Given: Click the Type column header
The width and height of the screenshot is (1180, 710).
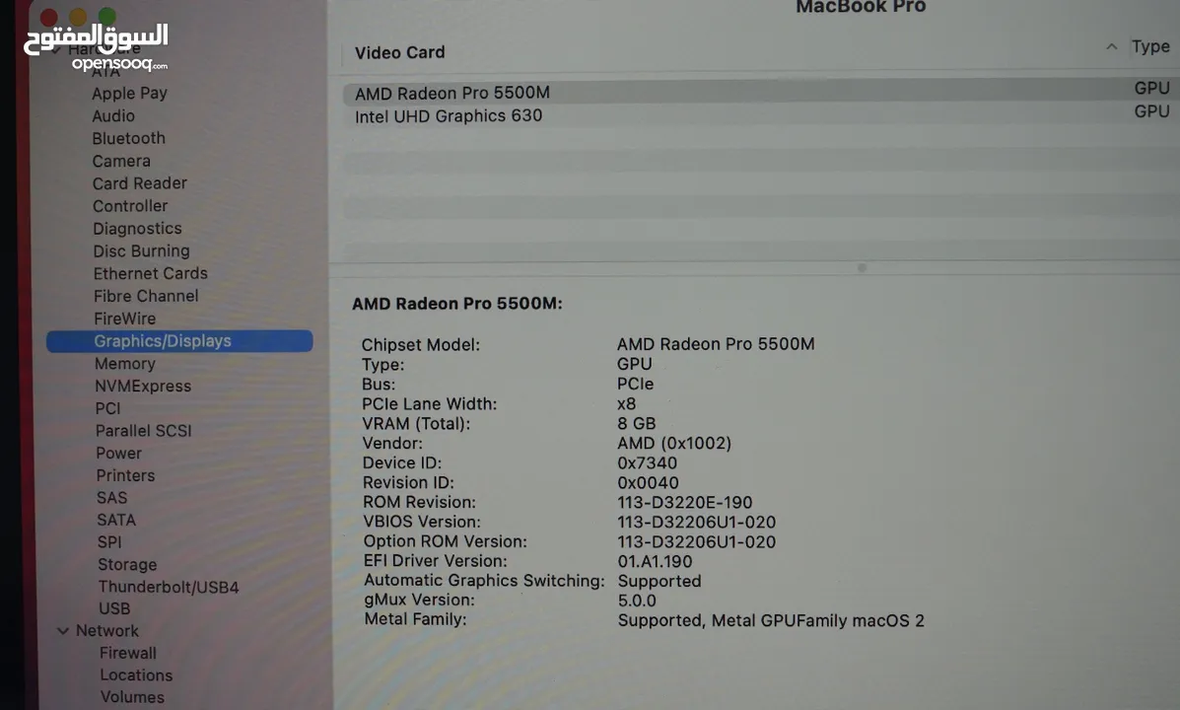Looking at the screenshot, I should coord(1151,46).
